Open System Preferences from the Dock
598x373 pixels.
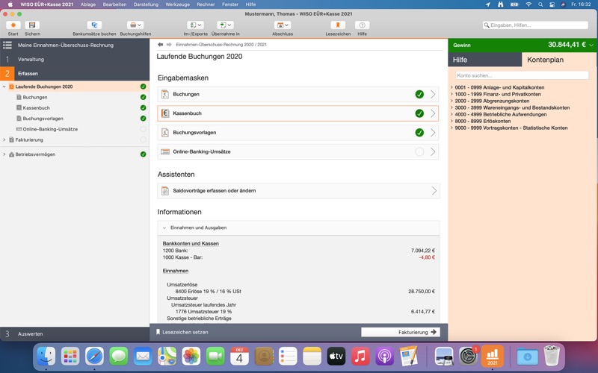click(x=468, y=357)
